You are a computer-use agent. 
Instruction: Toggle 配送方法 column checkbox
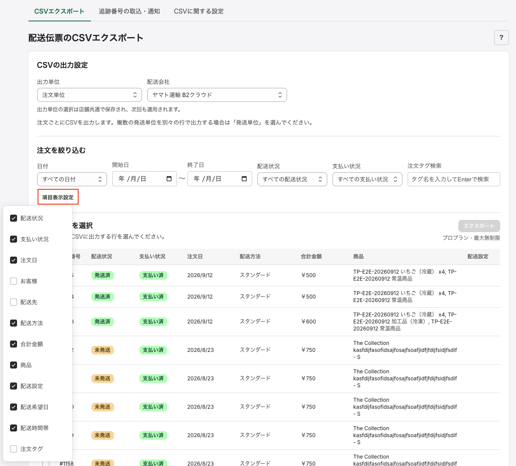click(x=14, y=323)
